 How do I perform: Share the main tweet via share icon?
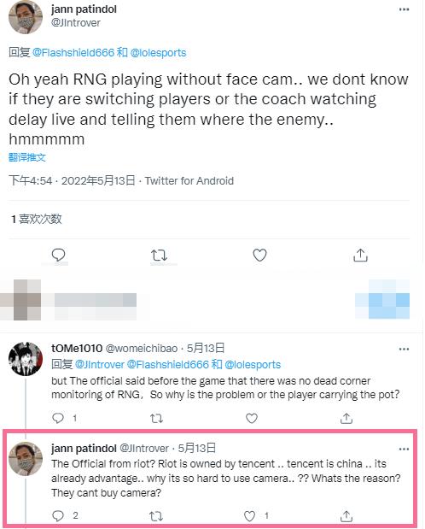click(x=360, y=256)
